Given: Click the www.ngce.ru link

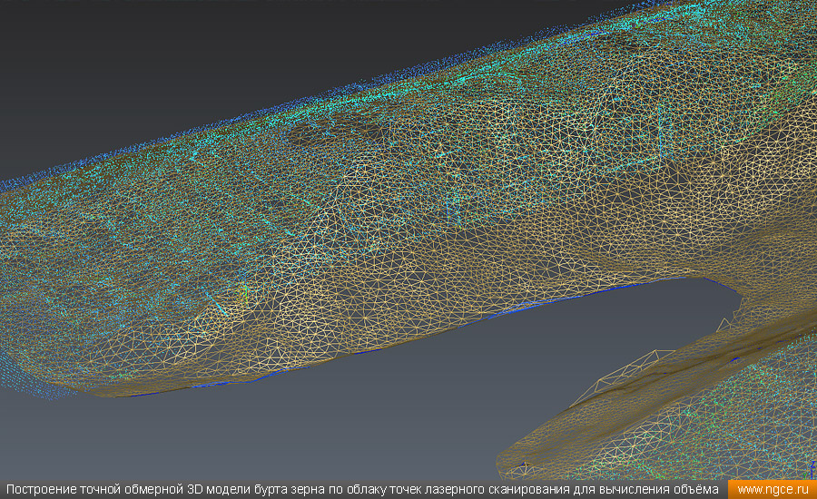Looking at the screenshot, I should tap(773, 490).
